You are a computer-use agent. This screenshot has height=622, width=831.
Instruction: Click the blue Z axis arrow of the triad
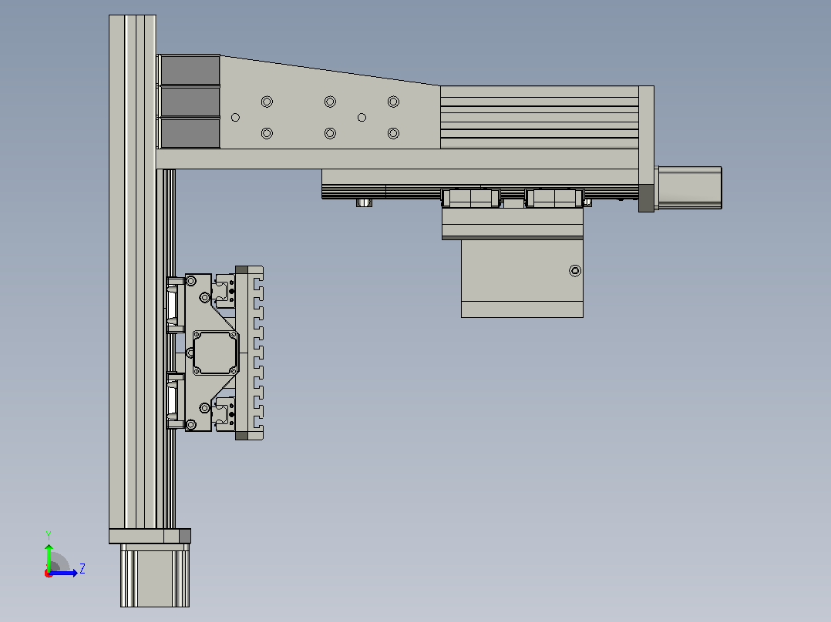(63, 573)
